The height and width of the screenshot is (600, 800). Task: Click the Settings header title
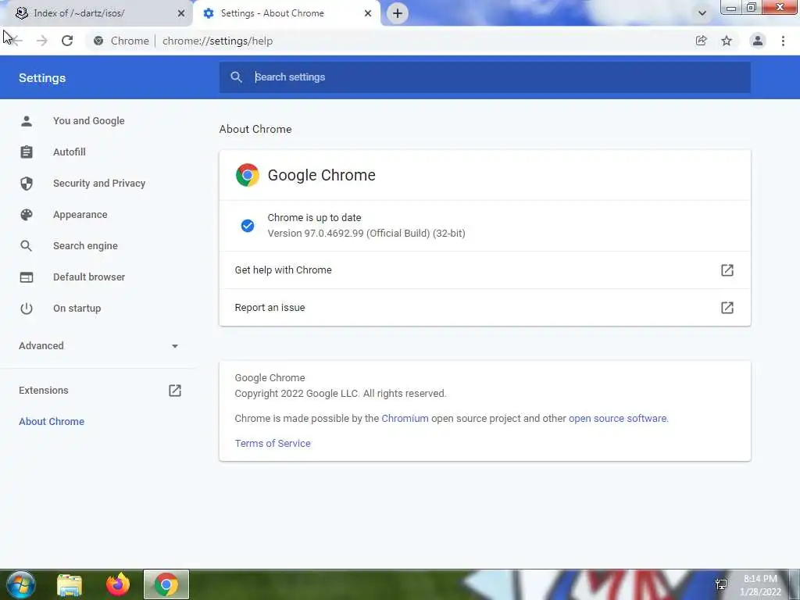(42, 78)
